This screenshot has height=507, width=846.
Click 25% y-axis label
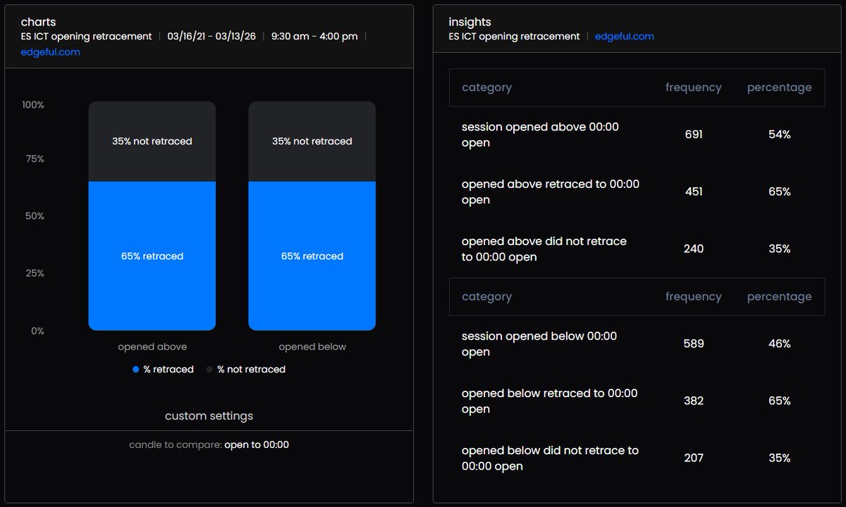click(35, 273)
